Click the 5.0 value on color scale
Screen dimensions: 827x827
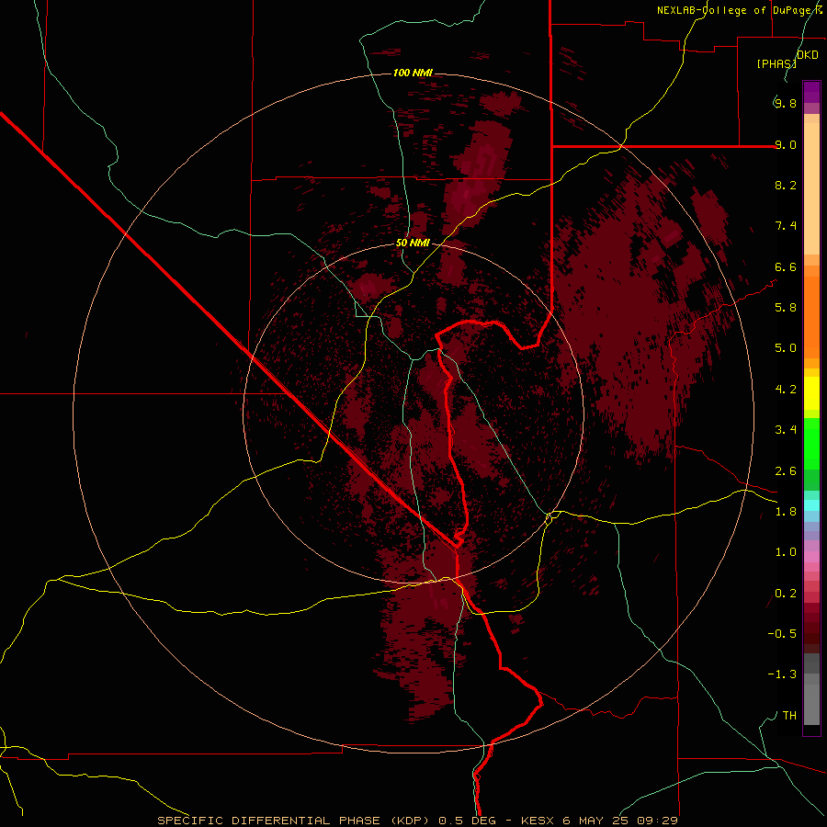(786, 348)
